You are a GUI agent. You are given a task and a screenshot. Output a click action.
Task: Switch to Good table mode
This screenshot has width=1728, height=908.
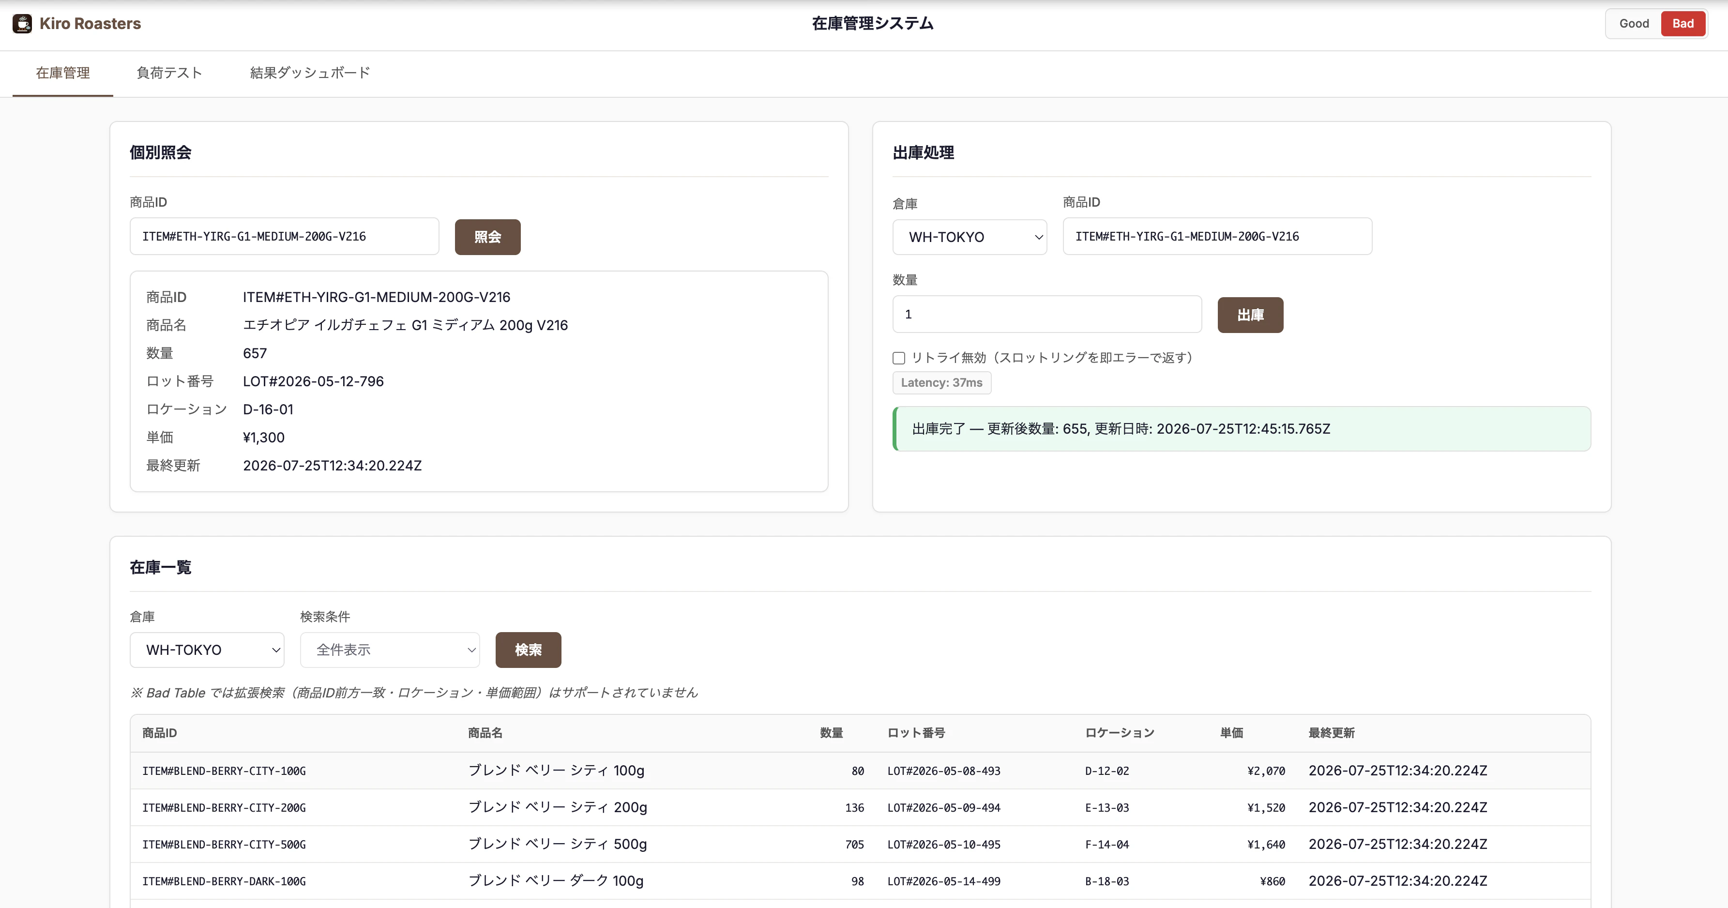[1634, 23]
